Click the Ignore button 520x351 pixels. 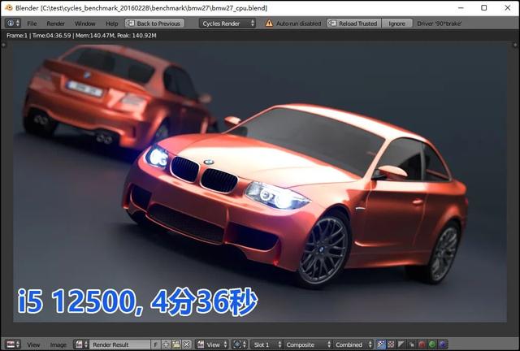(x=397, y=24)
